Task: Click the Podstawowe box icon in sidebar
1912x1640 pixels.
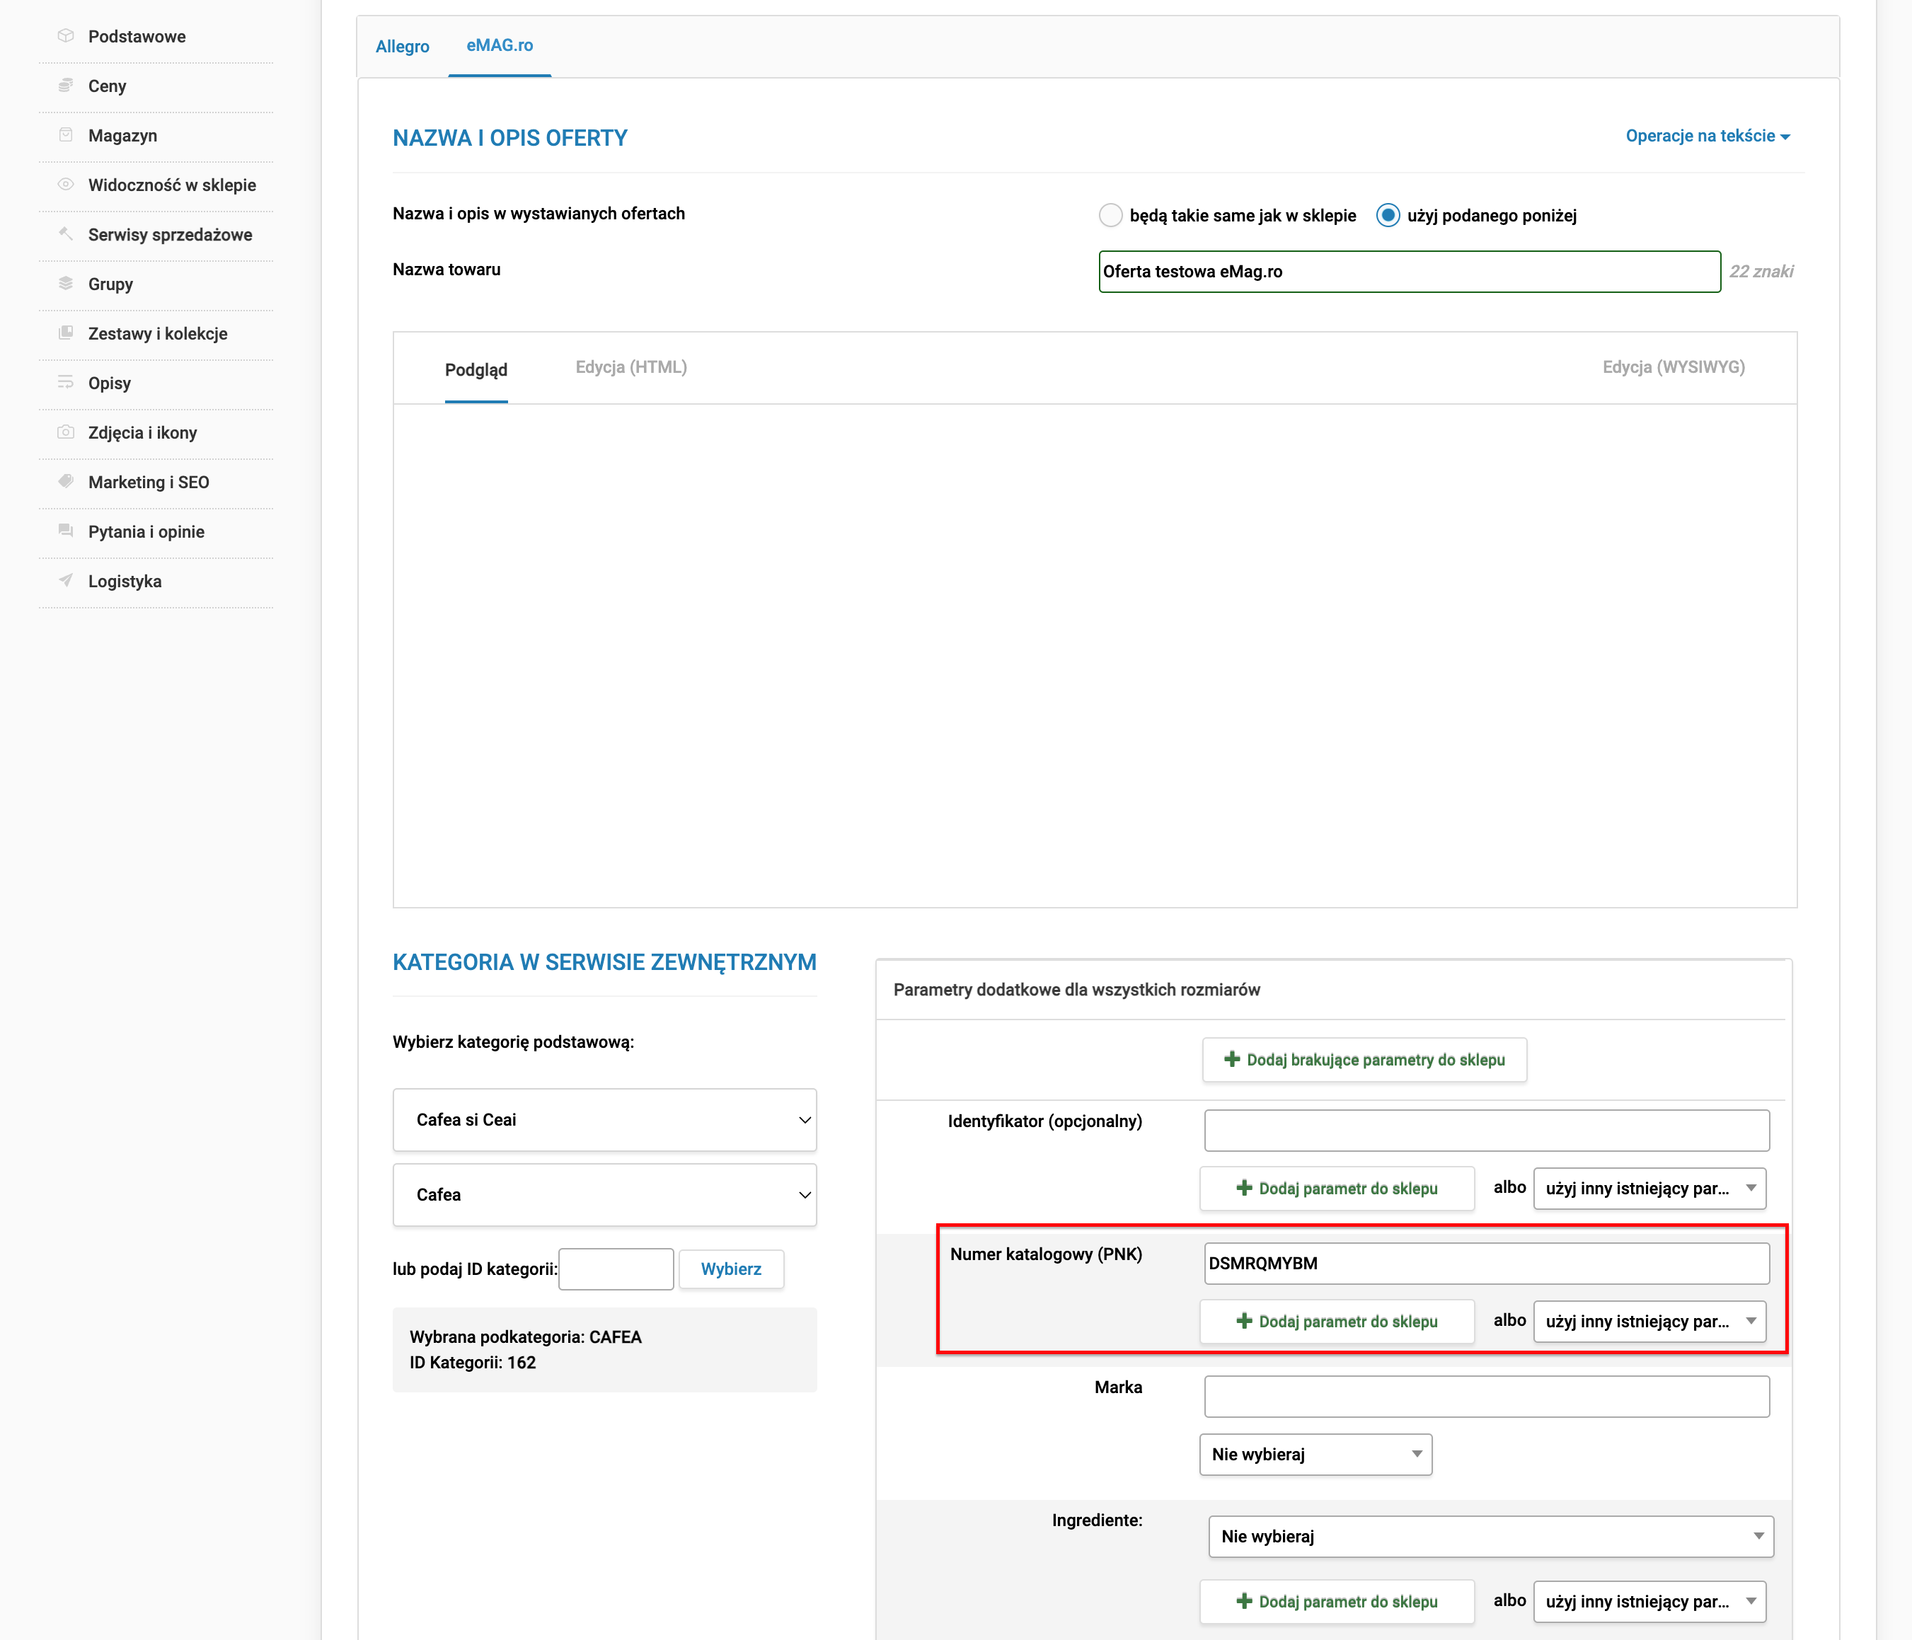Action: 66,36
